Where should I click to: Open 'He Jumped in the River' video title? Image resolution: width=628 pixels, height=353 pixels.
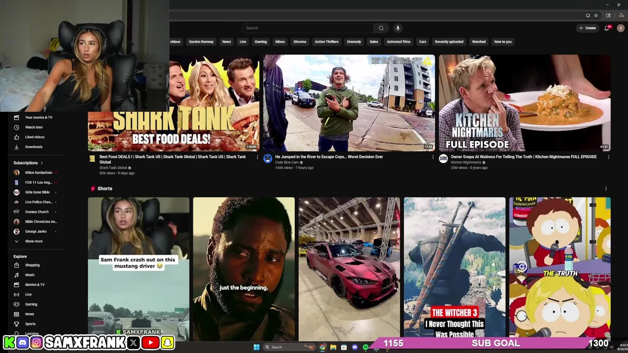pos(329,157)
